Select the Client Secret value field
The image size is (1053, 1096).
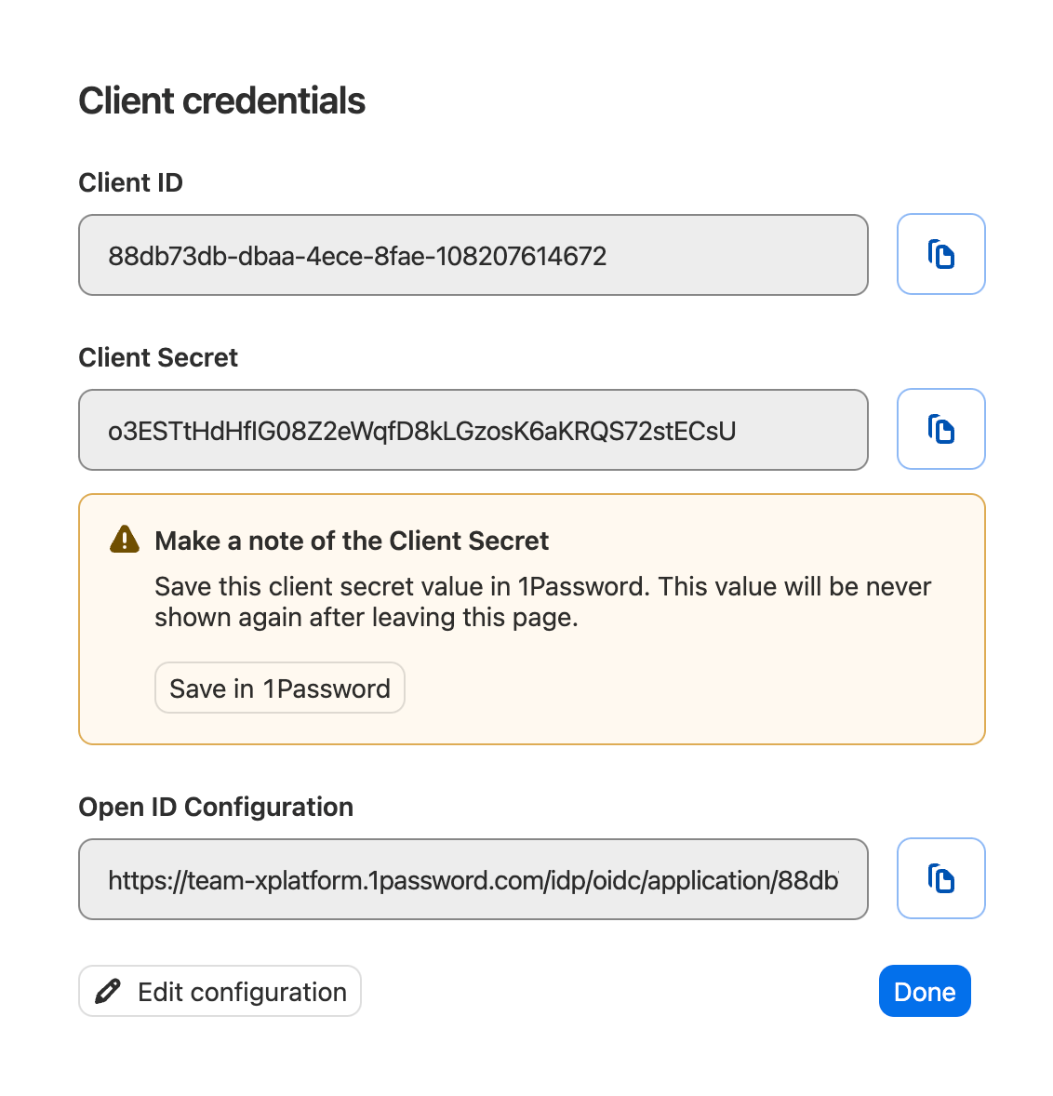473,429
